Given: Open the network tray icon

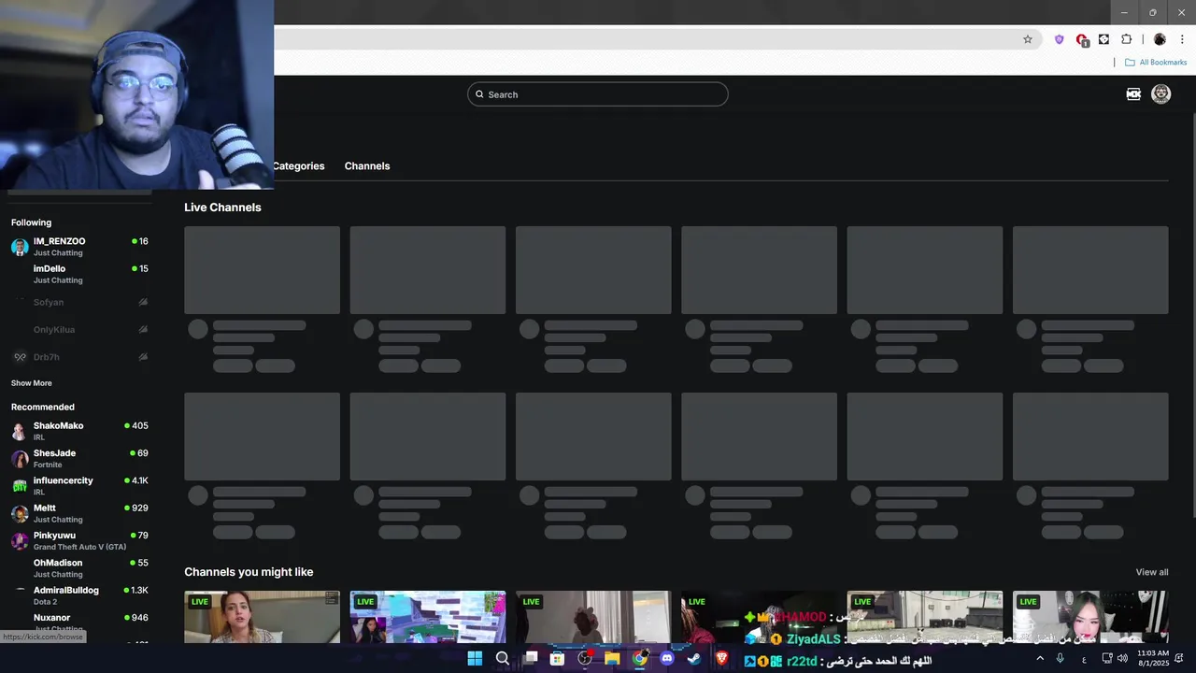Looking at the screenshot, I should coord(1107,658).
